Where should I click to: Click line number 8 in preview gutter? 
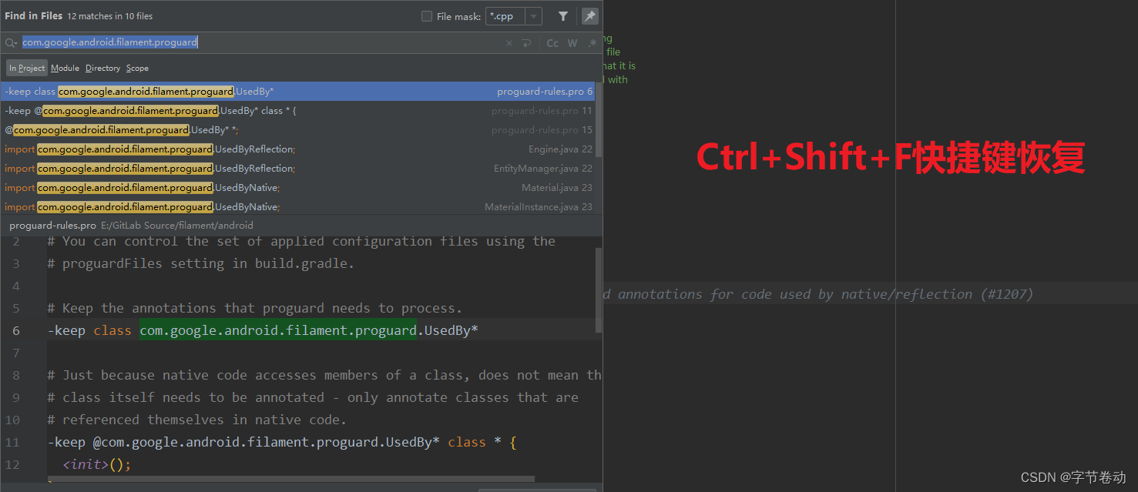[15, 375]
